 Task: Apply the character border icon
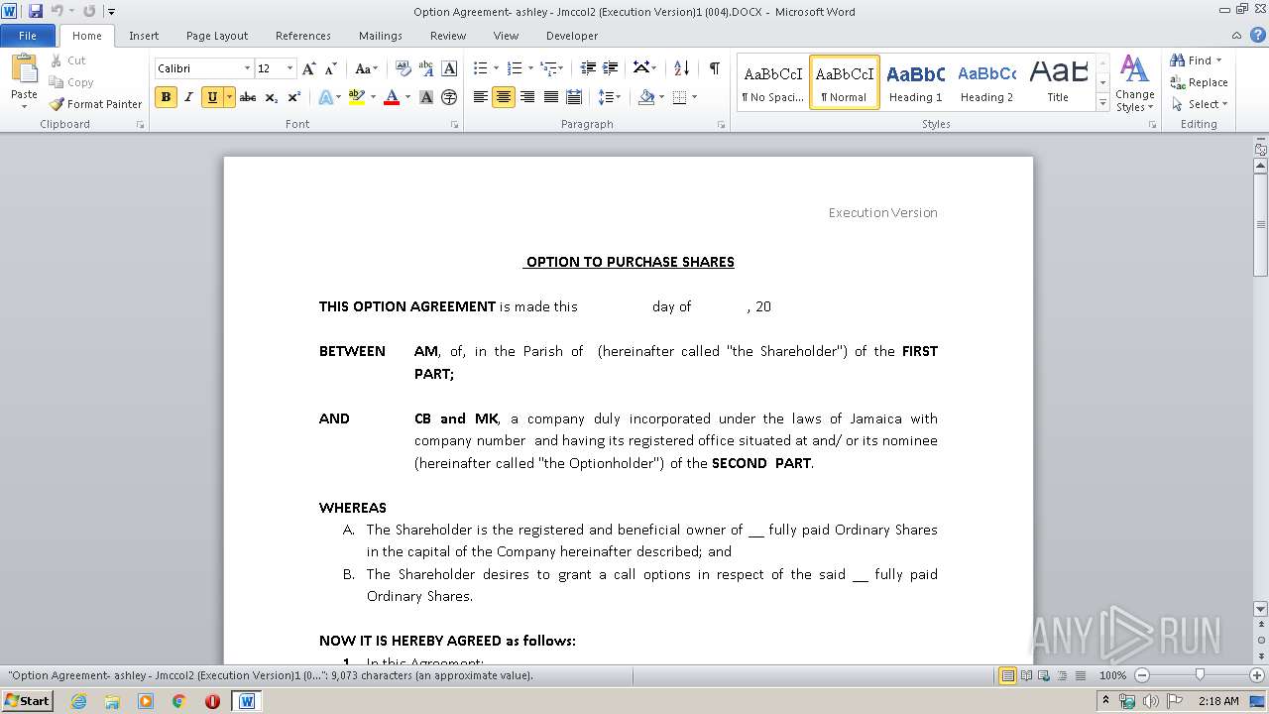click(x=449, y=68)
